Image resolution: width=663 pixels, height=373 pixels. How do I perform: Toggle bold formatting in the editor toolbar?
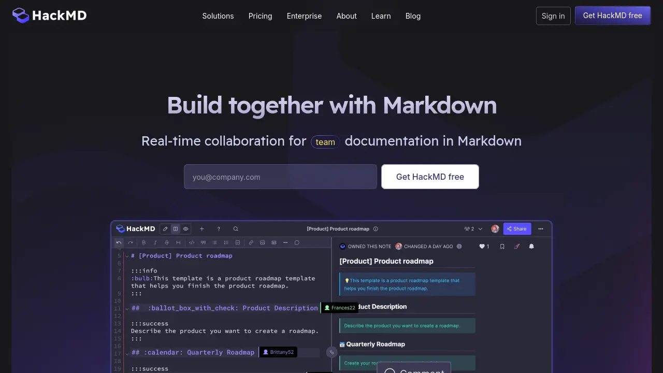click(x=144, y=242)
